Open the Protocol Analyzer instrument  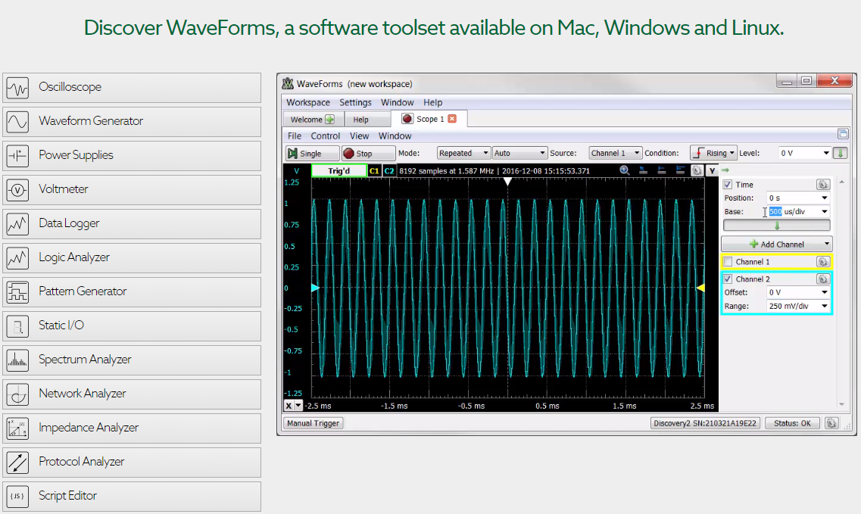(x=132, y=462)
